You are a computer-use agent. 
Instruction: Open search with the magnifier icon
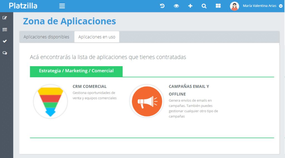pyautogui.click(x=204, y=6)
